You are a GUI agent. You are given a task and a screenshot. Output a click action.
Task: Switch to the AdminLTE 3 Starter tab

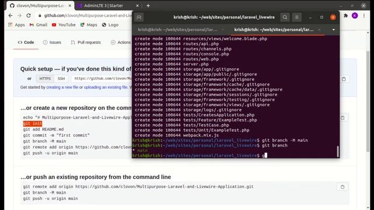point(103,5)
